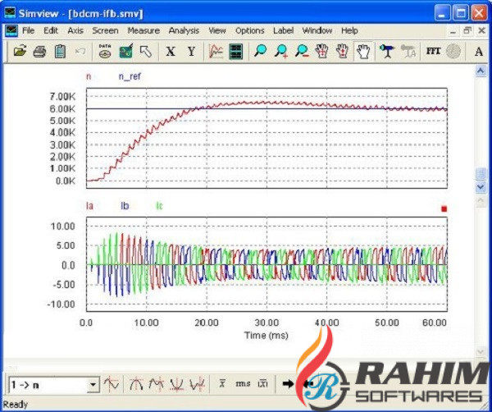Click the 'Ic' curve legend label

pos(159,206)
